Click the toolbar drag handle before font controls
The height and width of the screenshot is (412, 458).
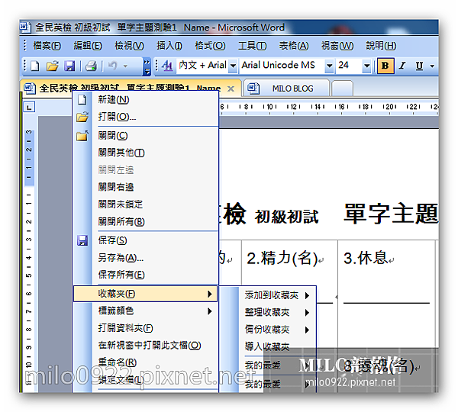click(156, 66)
